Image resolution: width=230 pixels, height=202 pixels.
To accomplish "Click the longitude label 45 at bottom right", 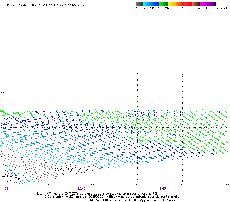I will tap(228, 185).
